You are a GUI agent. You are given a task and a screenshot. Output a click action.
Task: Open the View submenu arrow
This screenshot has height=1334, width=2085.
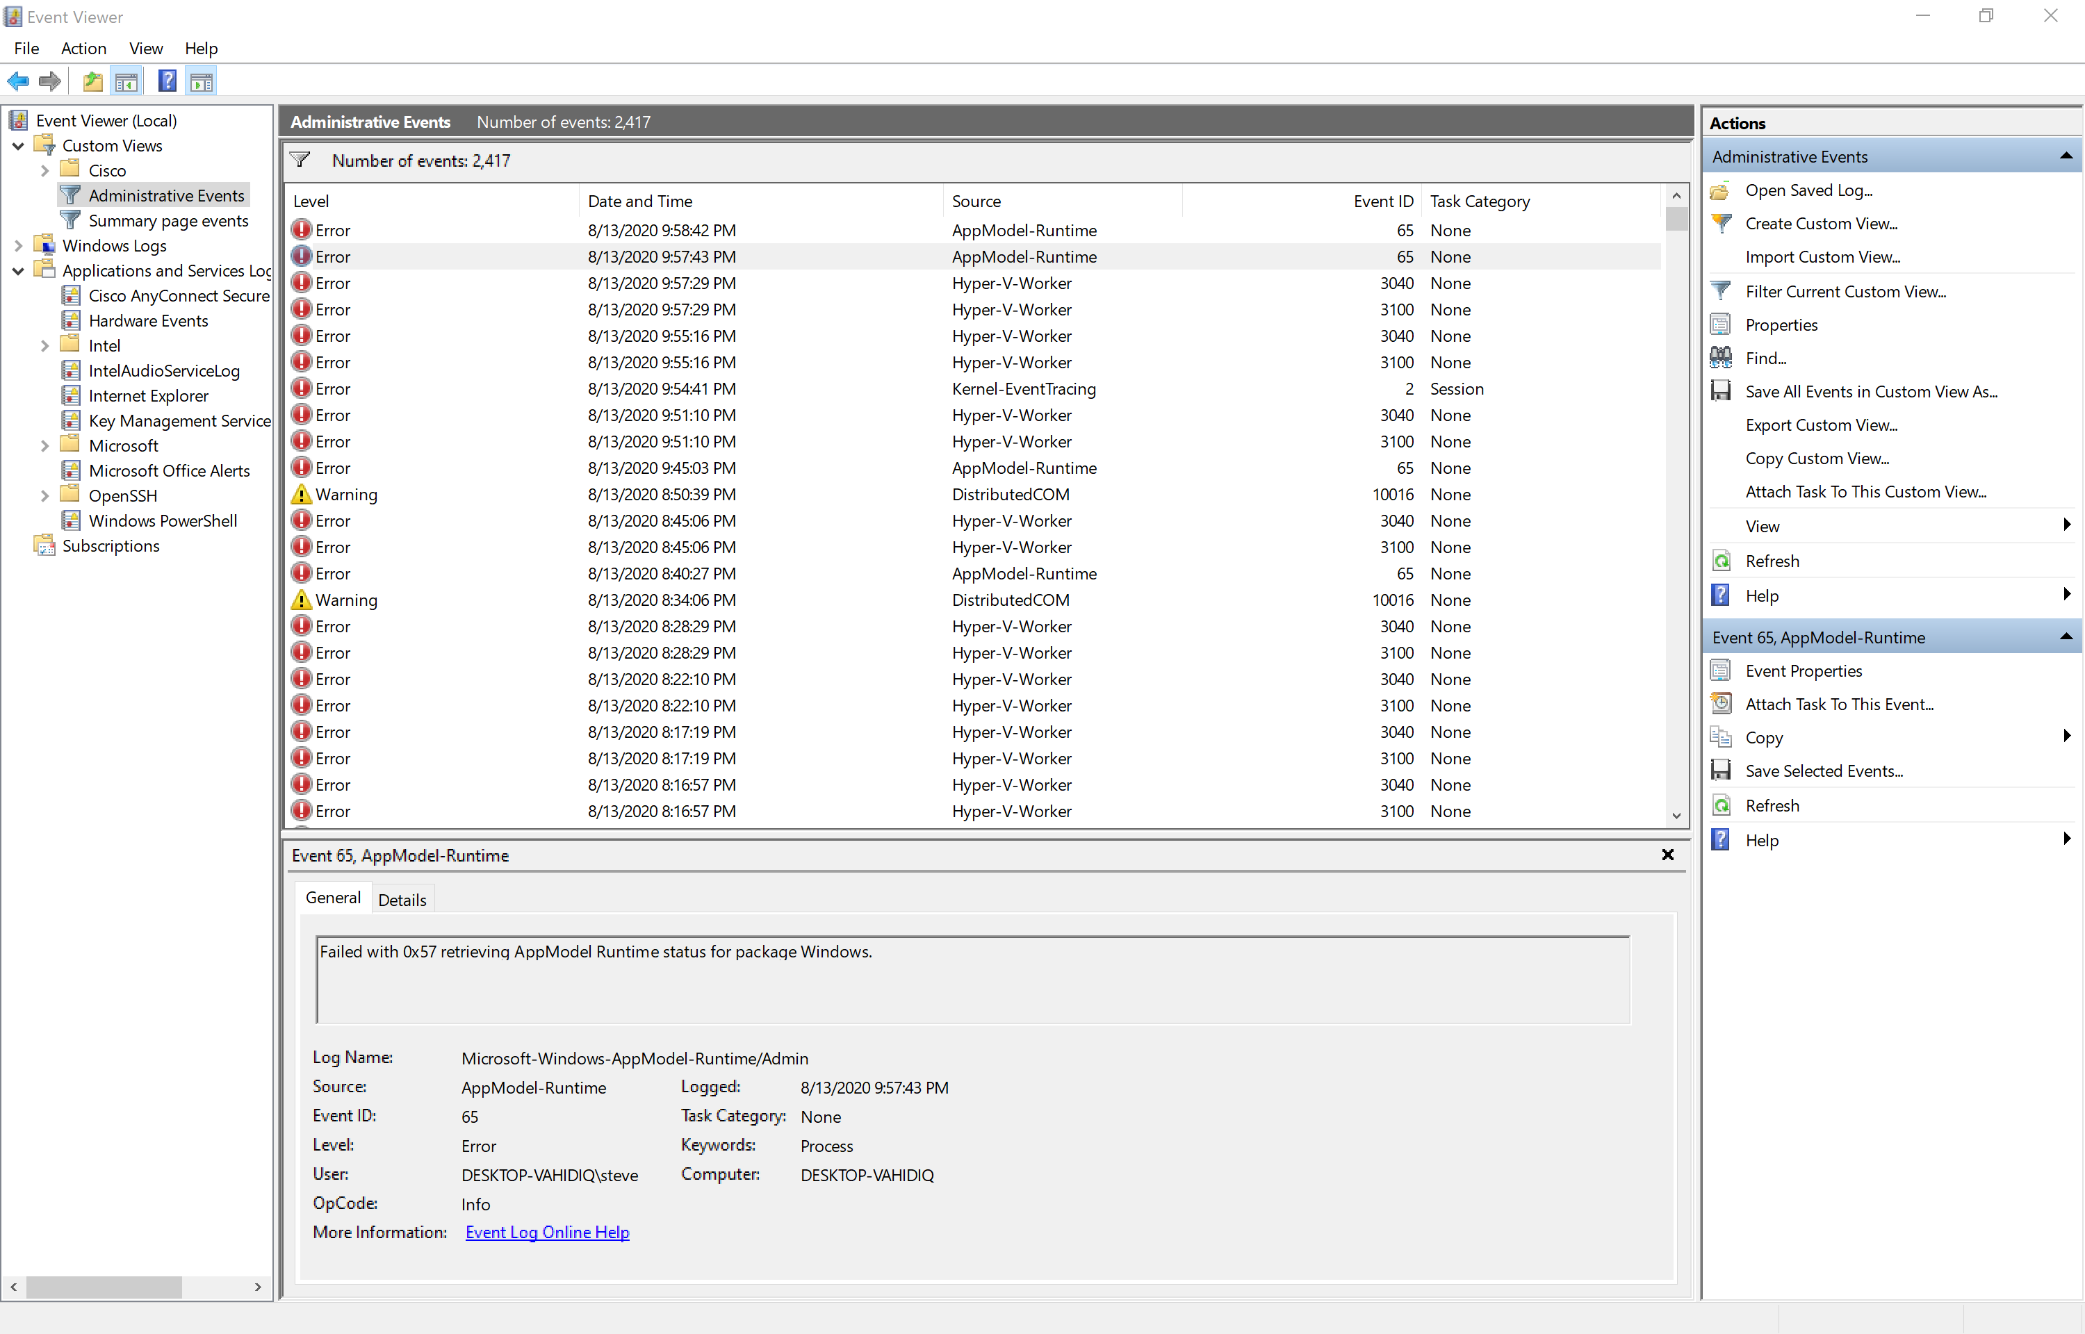pyautogui.click(x=2067, y=525)
